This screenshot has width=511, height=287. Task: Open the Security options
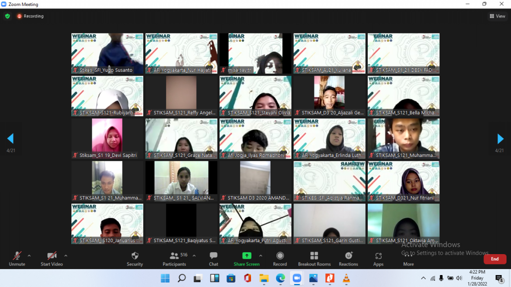pyautogui.click(x=135, y=259)
